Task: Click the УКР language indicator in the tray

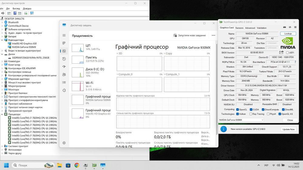Action: point(266,165)
